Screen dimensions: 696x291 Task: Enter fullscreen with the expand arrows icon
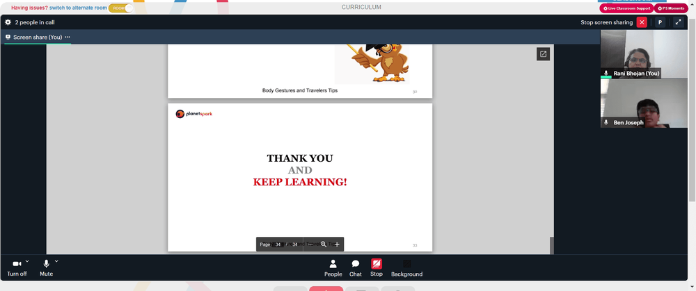(x=678, y=22)
